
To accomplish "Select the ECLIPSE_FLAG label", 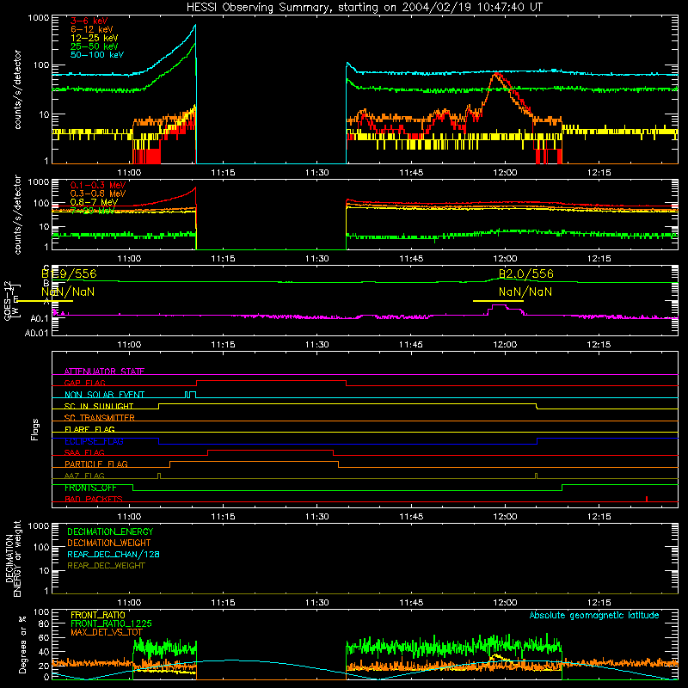I will click(94, 441).
